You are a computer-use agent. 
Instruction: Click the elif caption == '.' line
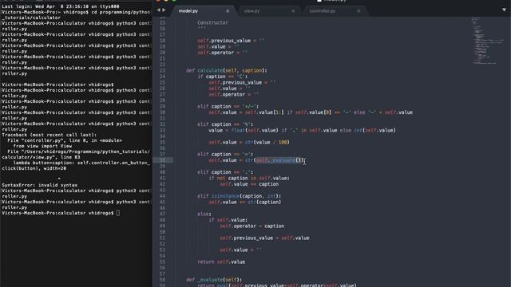[x=225, y=172]
